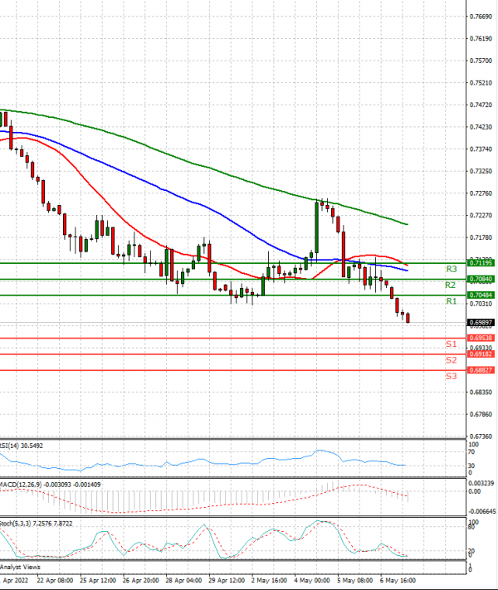Click the 0.67360 price scale value
The width and height of the screenshot is (498, 590).
click(x=481, y=436)
